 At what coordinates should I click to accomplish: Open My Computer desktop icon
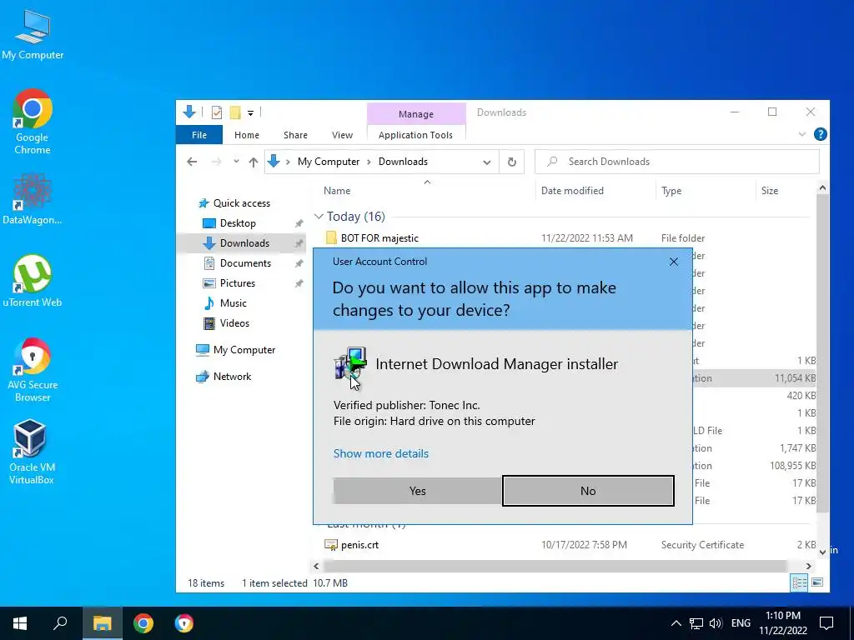tap(33, 35)
